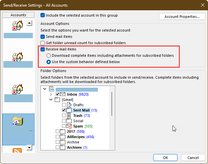Open Account Properties

182,17
